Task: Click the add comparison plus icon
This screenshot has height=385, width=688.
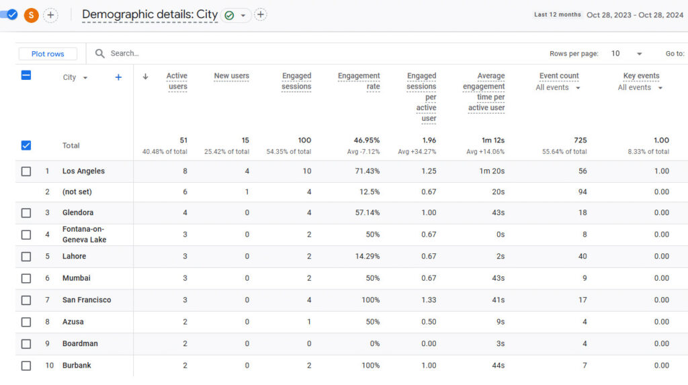Action: 51,15
